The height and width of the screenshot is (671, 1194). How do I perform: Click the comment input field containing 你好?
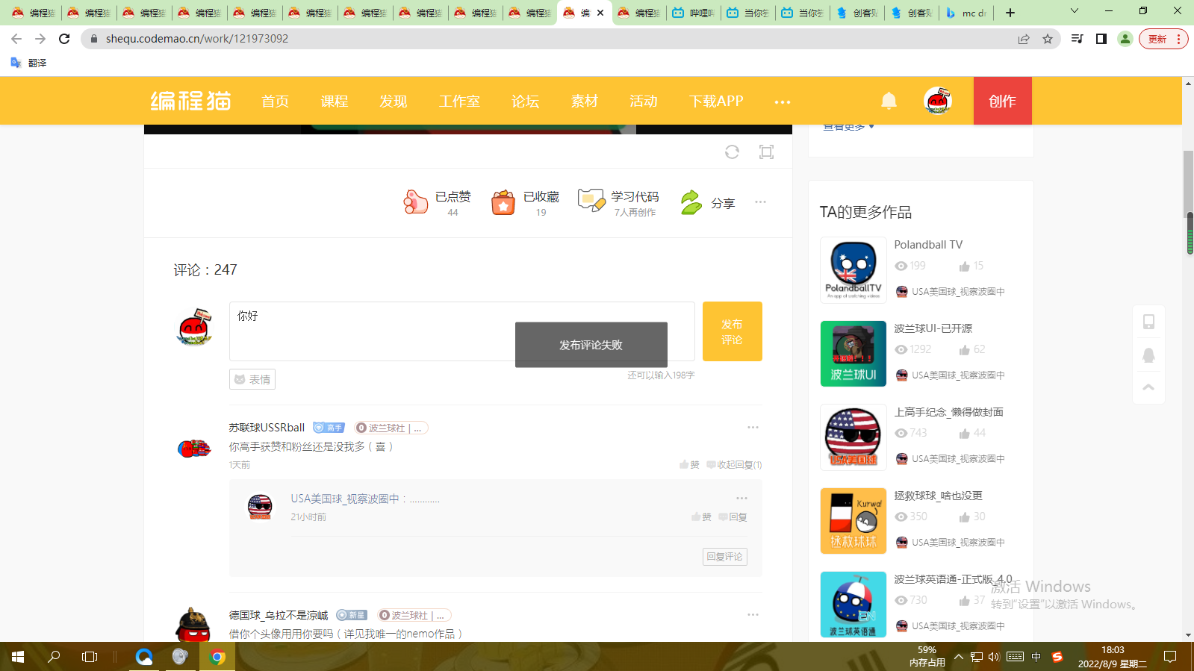click(461, 331)
